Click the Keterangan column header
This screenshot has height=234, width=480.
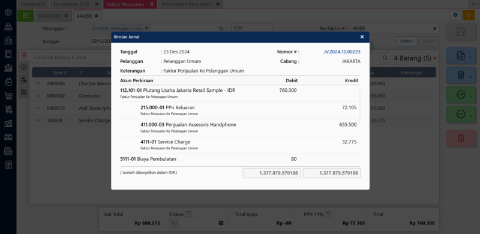tap(412, 73)
